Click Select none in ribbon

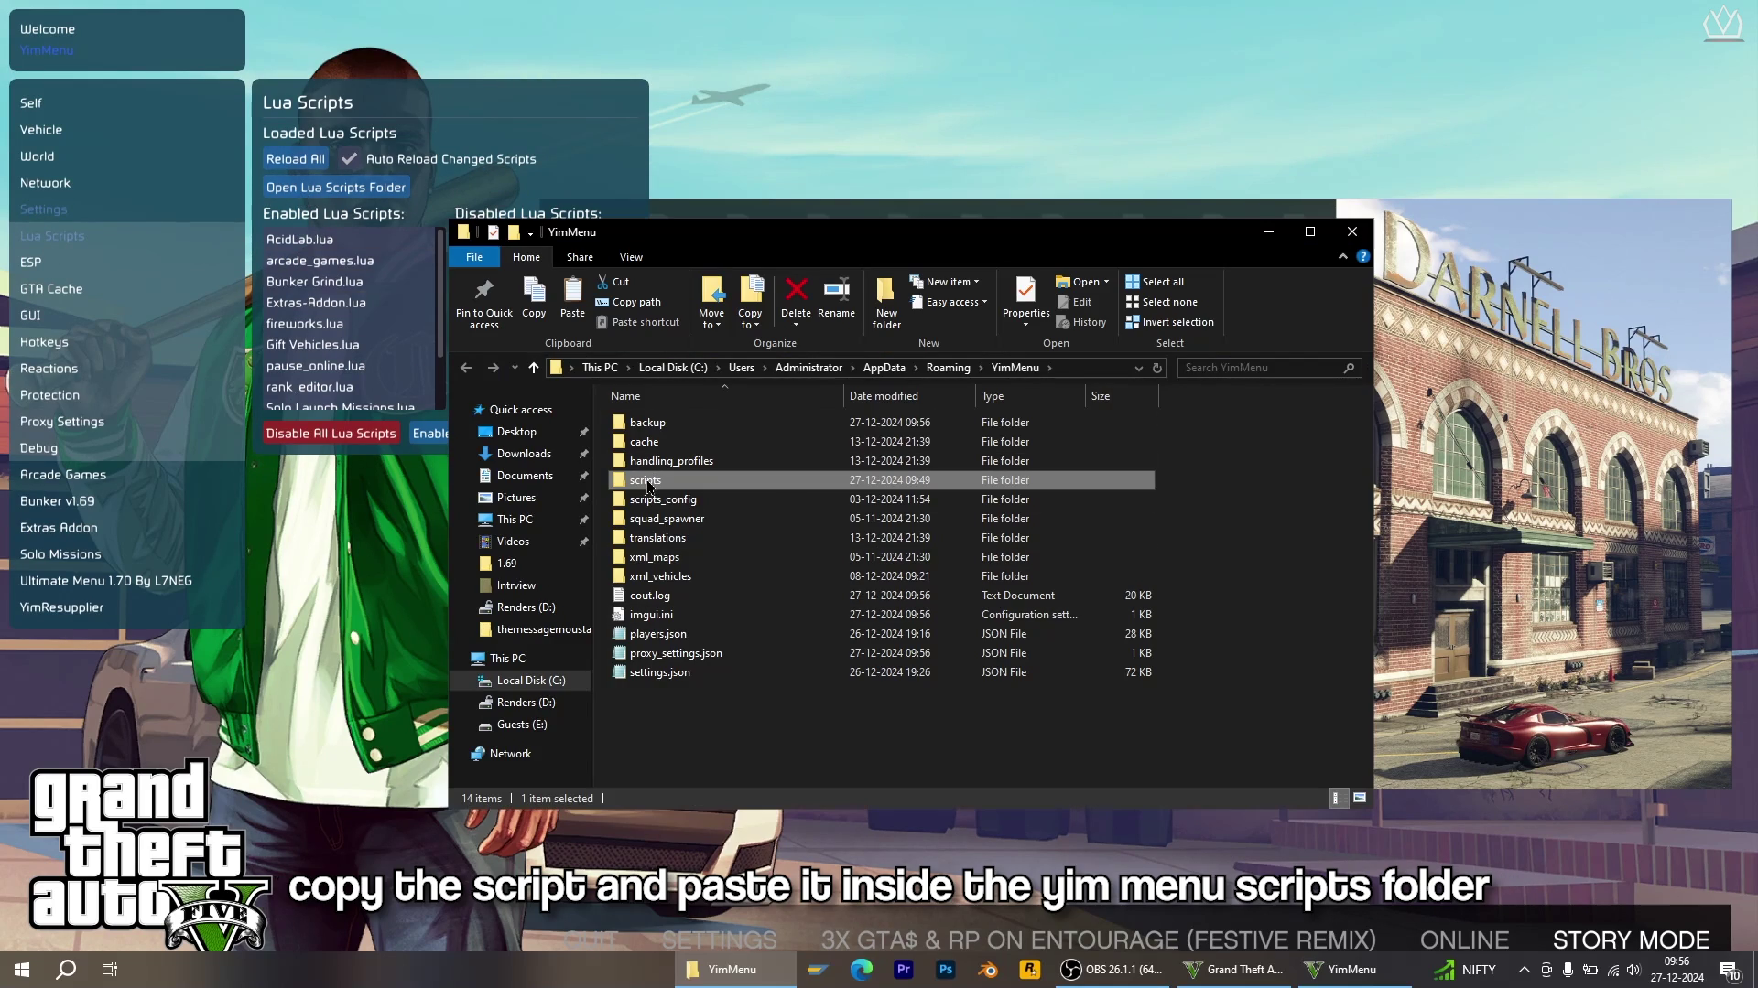pyautogui.click(x=1161, y=302)
